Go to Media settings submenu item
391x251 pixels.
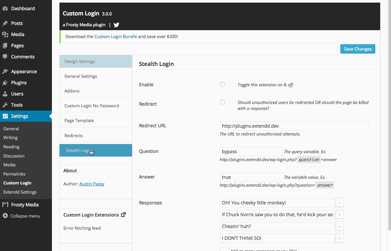[9, 165]
